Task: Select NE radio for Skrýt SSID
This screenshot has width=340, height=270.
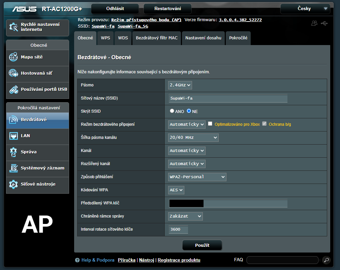Action: pos(189,111)
